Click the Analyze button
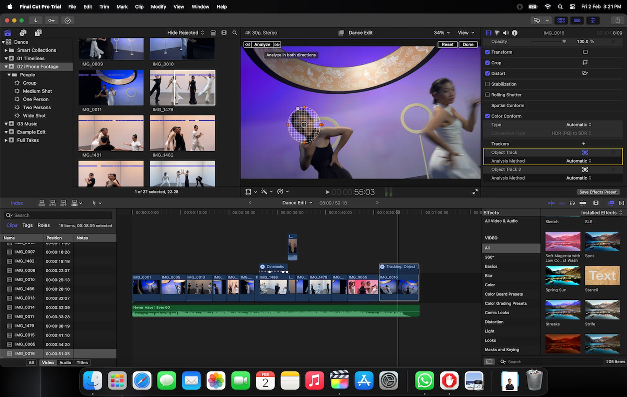This screenshot has height=397, width=627. pos(262,44)
